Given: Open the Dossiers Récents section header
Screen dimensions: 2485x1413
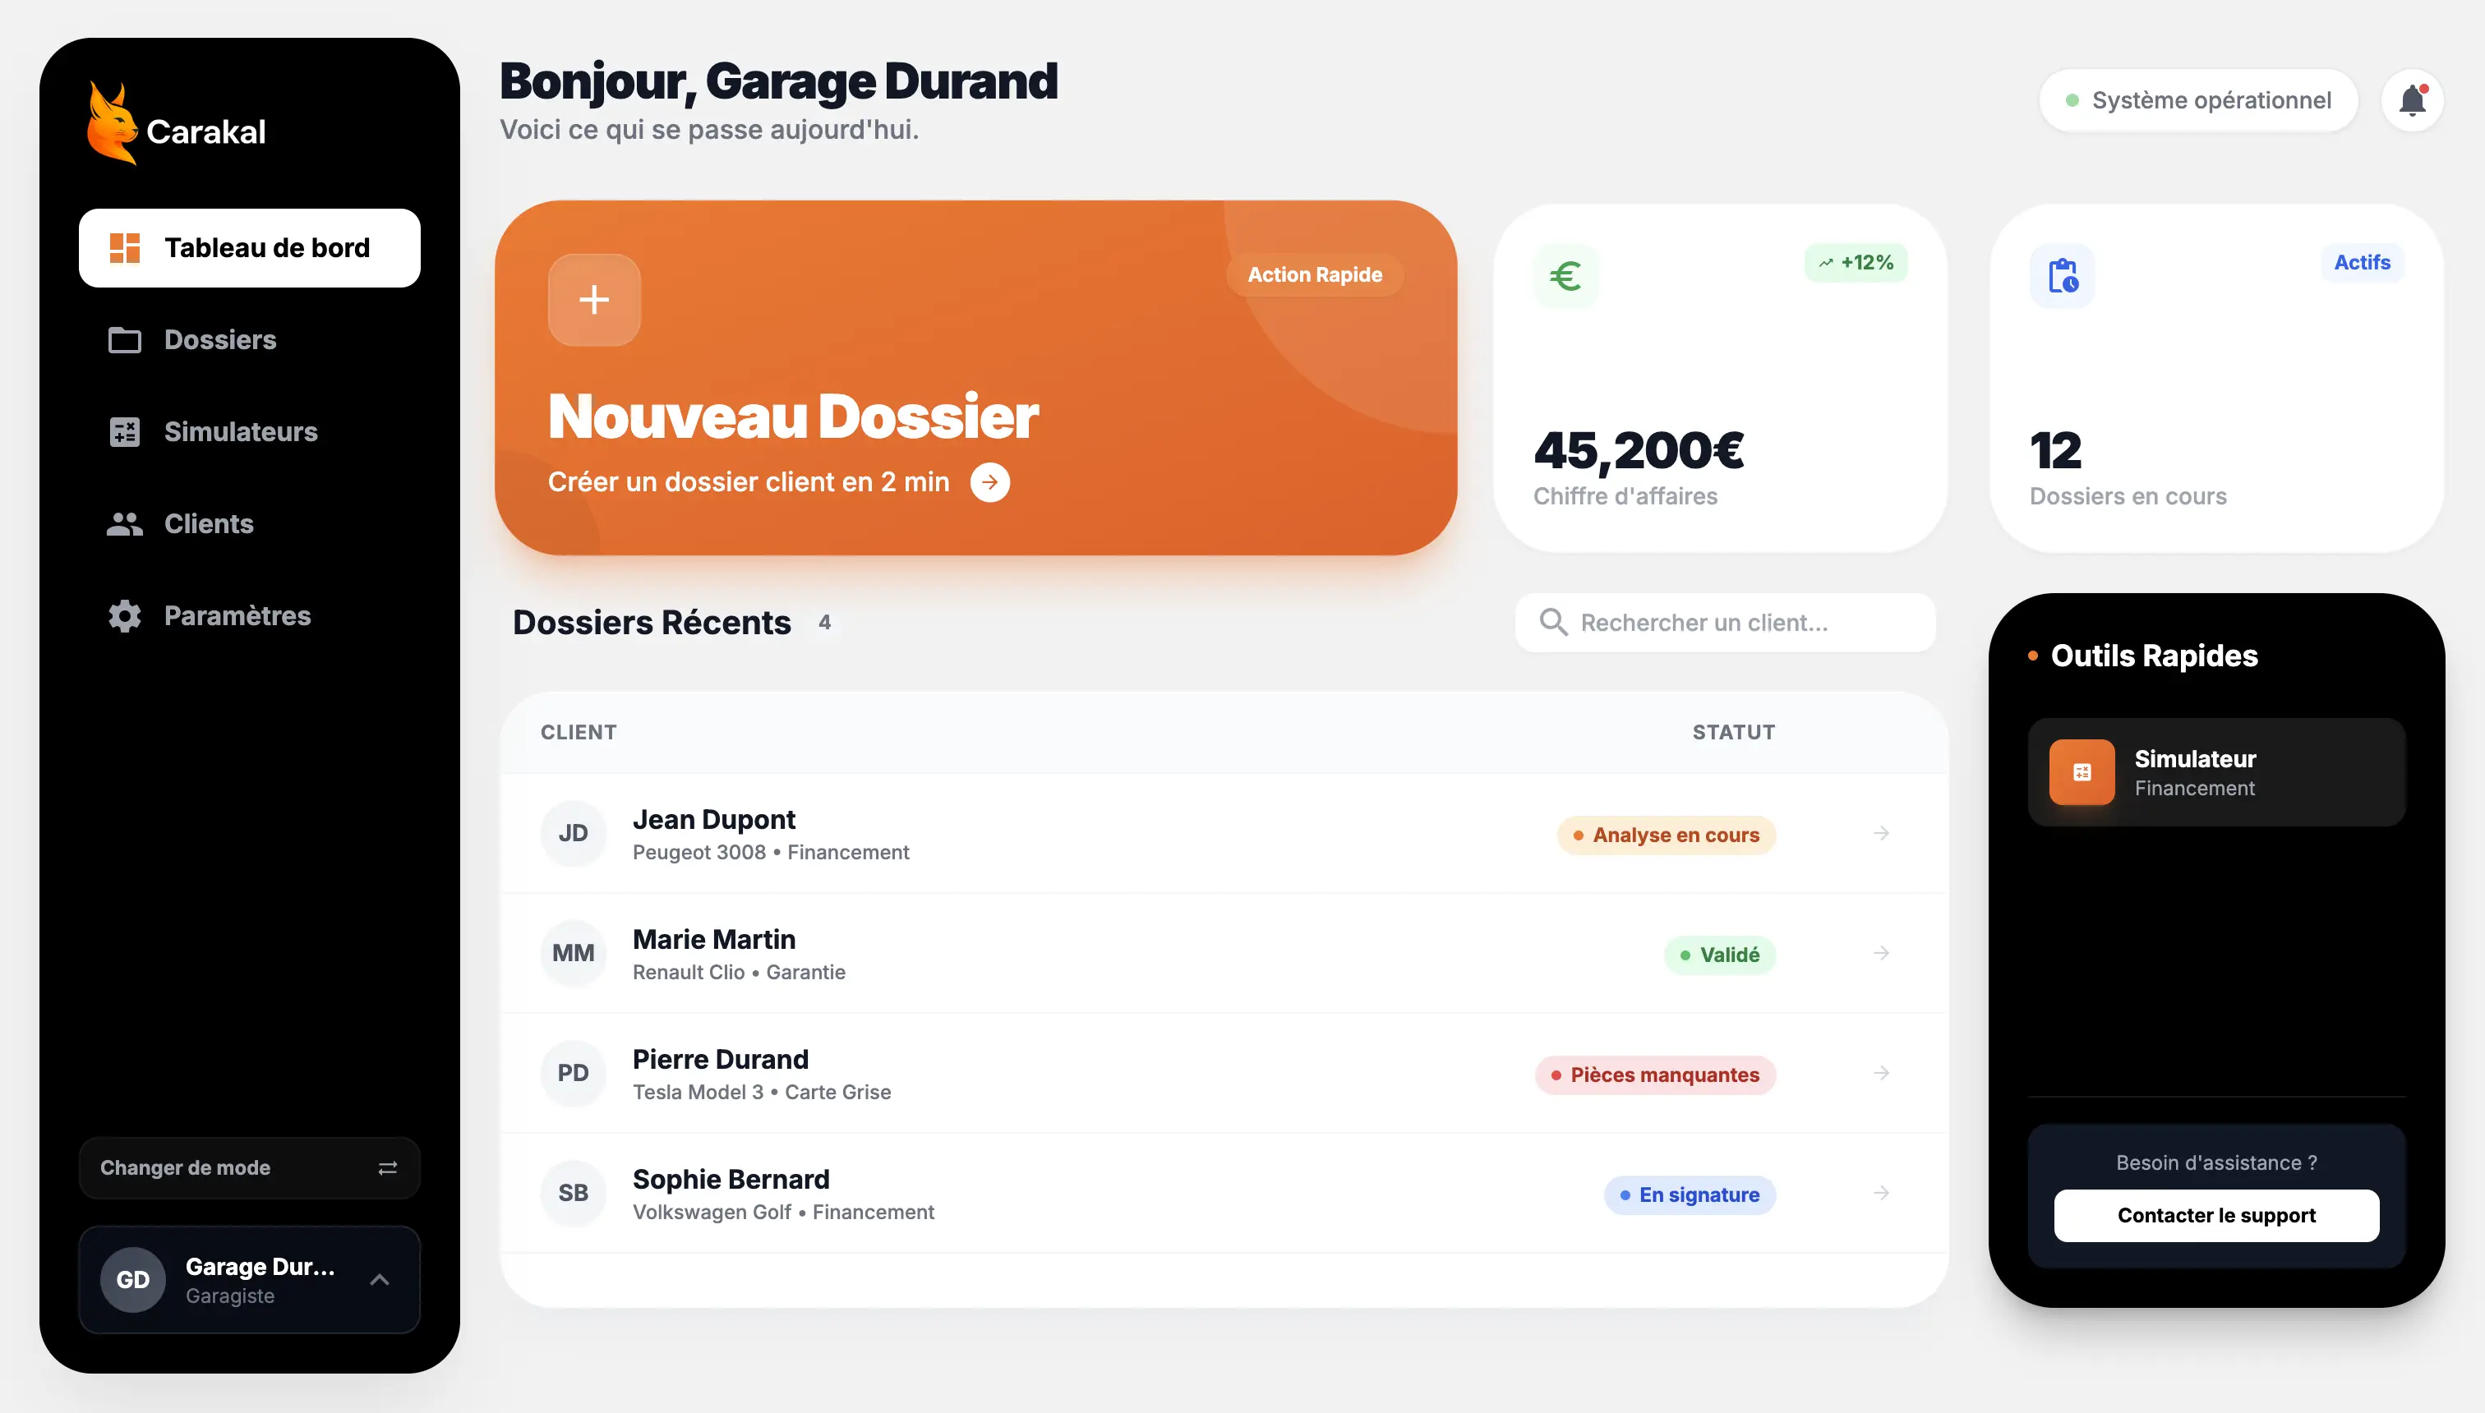Looking at the screenshot, I should [x=652, y=622].
